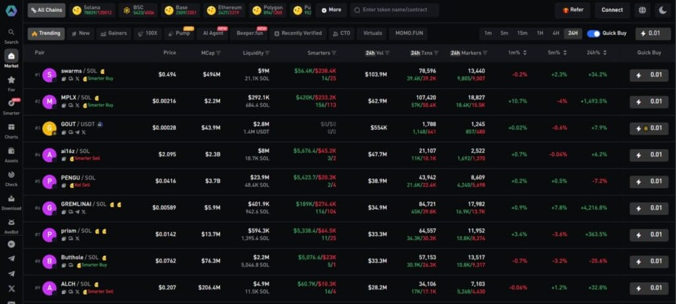Open the Check sidebar icon

coord(11,177)
